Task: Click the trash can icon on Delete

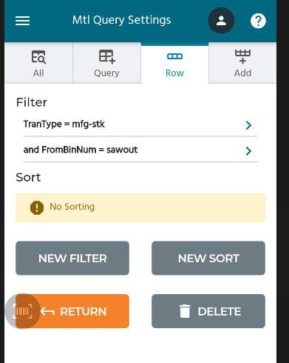Action: (185, 311)
